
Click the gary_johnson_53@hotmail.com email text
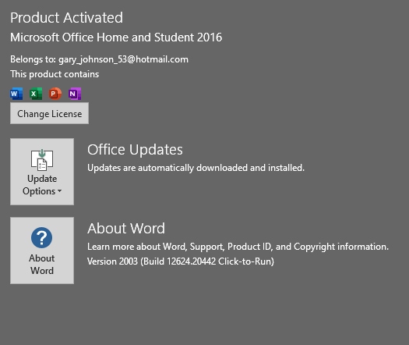[x=123, y=59]
